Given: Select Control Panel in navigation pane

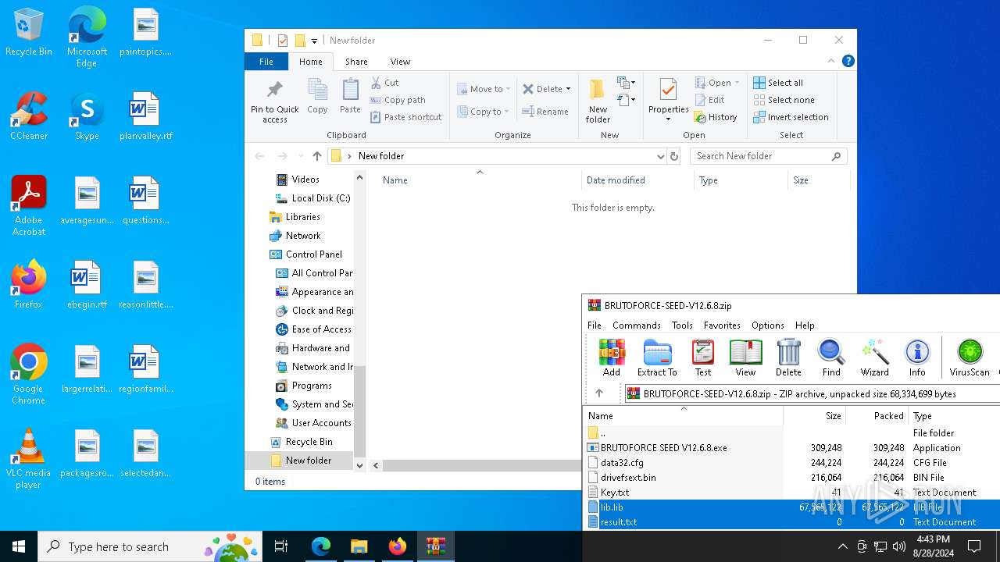Looking at the screenshot, I should click(306, 254).
